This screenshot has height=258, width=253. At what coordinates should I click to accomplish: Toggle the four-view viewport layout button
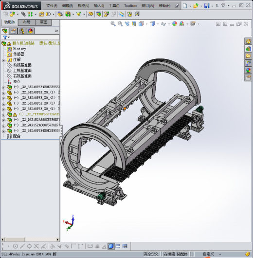125,246
